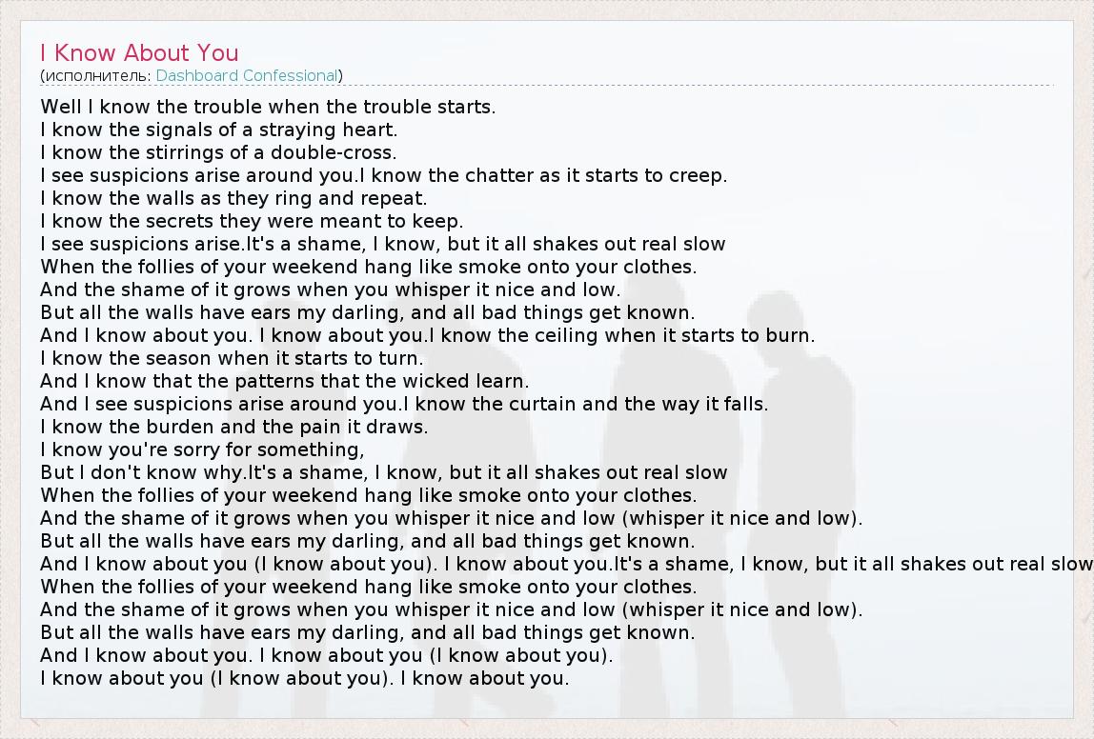Open the Dashboard Confessional artist link

pyautogui.click(x=247, y=75)
